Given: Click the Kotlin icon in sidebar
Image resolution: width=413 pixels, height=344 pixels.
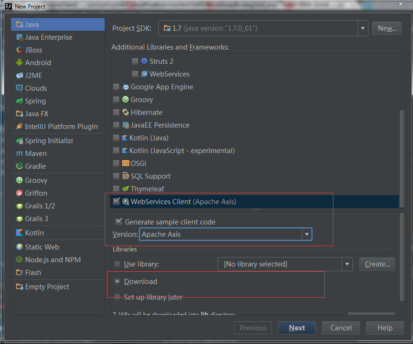Looking at the screenshot, I should tap(19, 233).
